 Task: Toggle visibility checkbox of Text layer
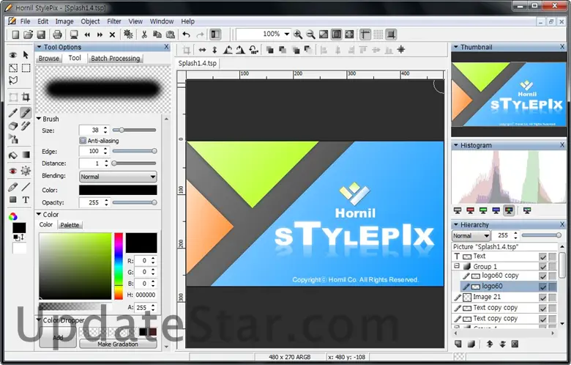click(542, 257)
